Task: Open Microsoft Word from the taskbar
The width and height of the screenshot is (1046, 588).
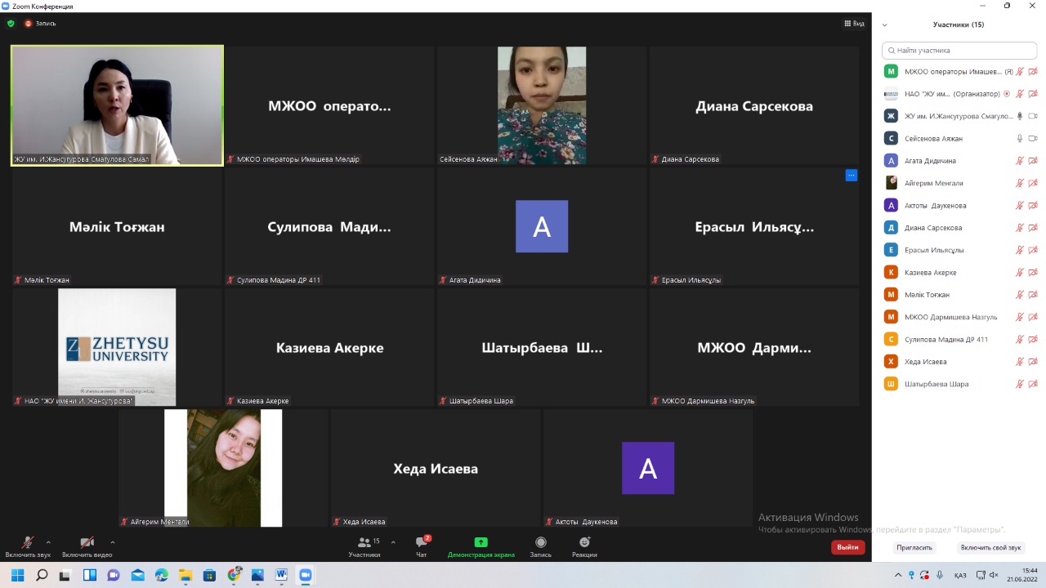Action: [281, 575]
